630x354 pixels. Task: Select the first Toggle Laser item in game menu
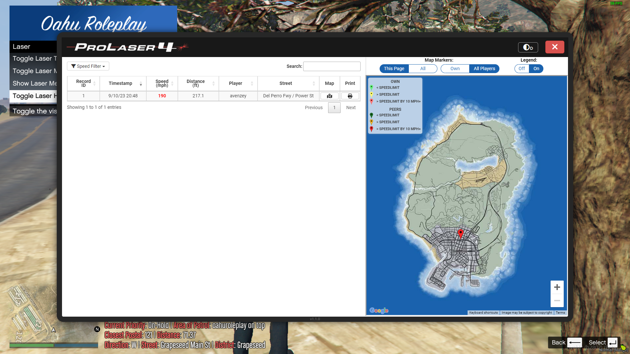[33, 59]
